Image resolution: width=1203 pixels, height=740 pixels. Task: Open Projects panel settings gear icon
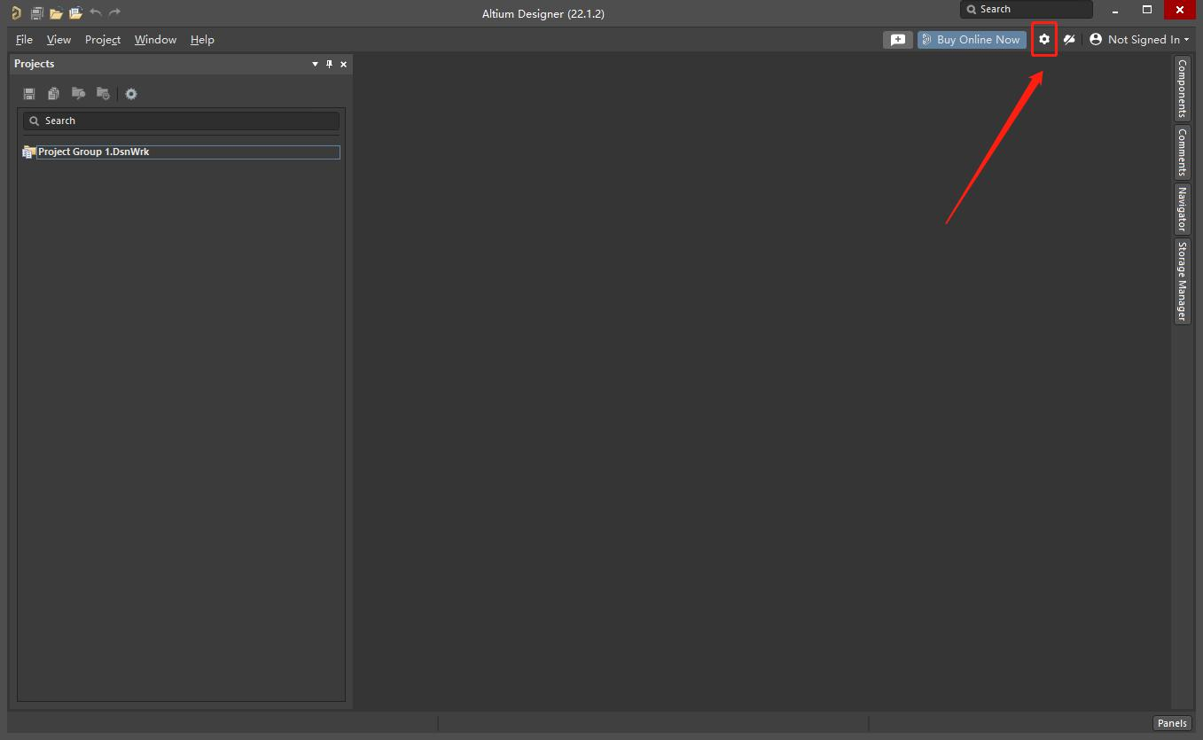[131, 94]
